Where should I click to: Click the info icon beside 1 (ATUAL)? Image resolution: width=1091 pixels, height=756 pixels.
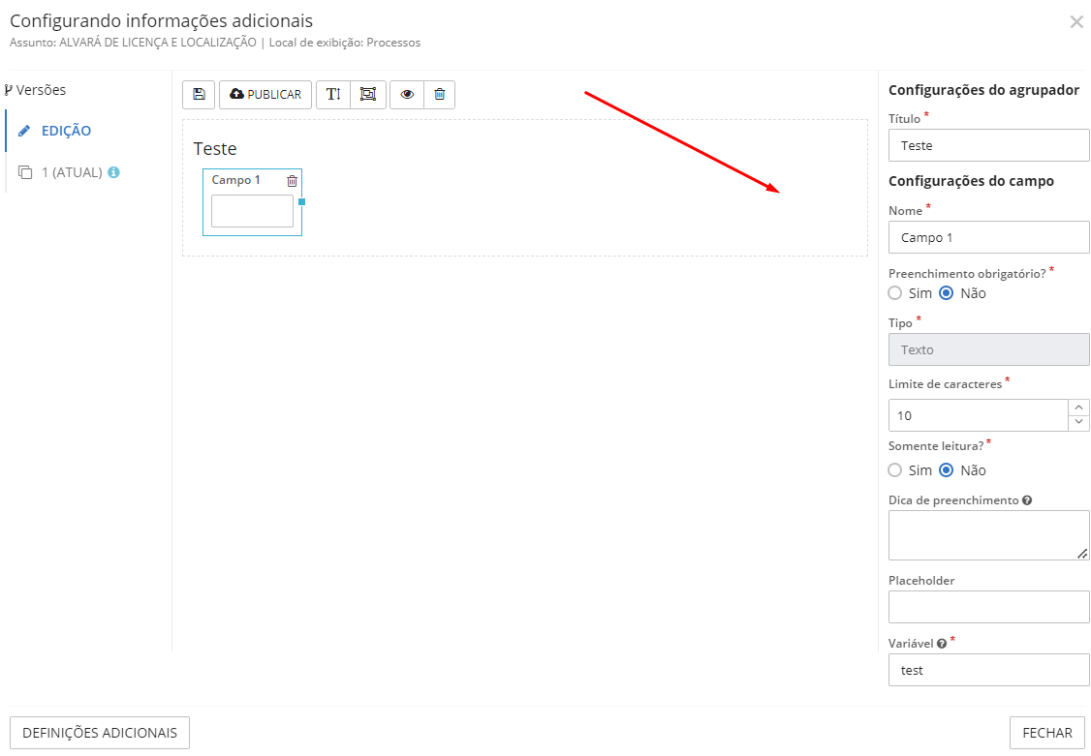[113, 172]
